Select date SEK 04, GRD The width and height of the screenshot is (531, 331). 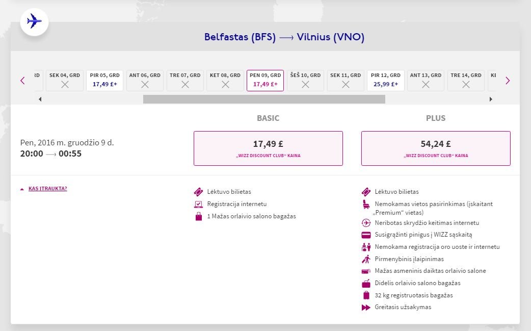coord(65,81)
